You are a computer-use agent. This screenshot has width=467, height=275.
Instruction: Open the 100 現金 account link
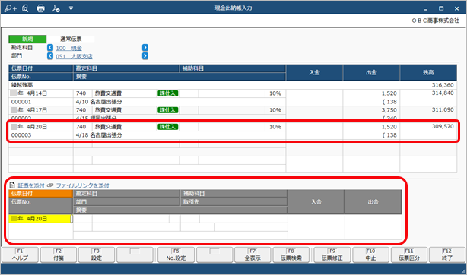coord(68,48)
